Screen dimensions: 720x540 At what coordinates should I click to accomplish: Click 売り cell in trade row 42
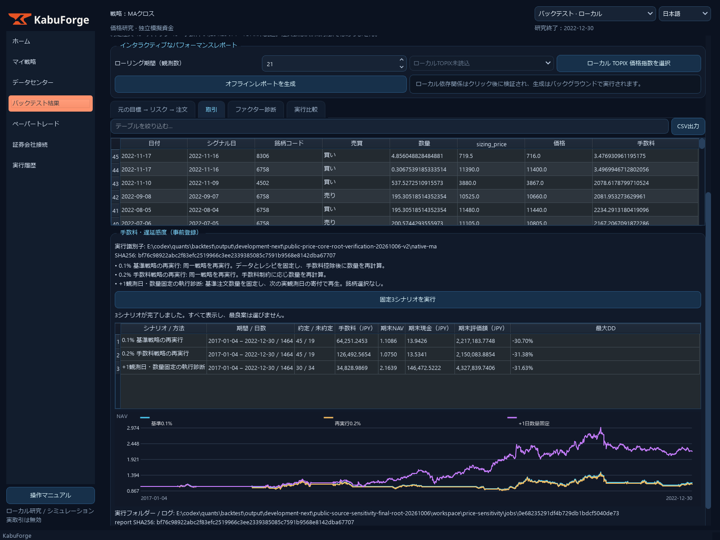[356, 196]
